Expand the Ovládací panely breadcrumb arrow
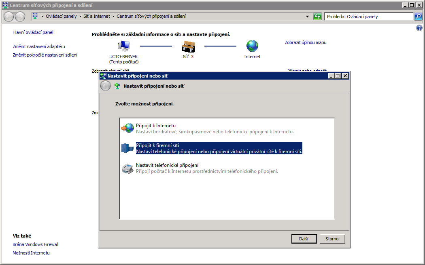 [79, 17]
